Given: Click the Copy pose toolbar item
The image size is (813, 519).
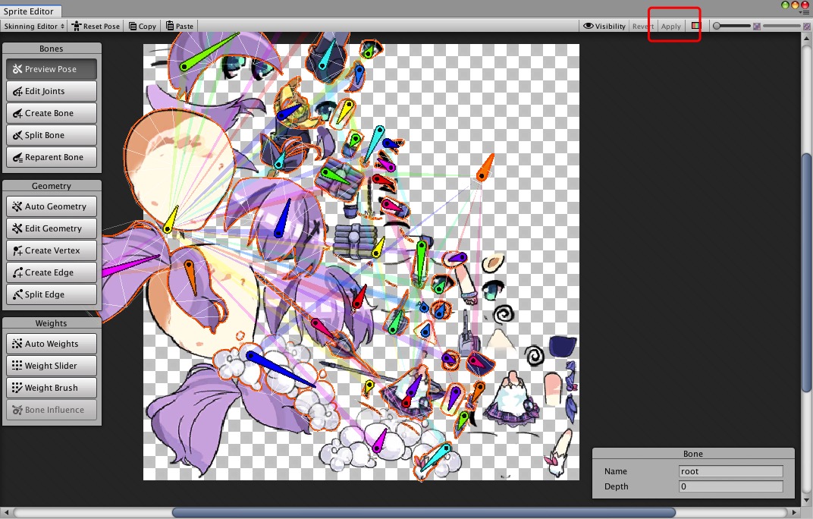Looking at the screenshot, I should [142, 26].
